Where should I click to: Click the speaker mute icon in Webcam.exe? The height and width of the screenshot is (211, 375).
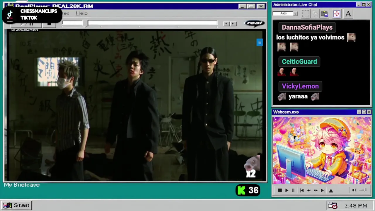354,190
